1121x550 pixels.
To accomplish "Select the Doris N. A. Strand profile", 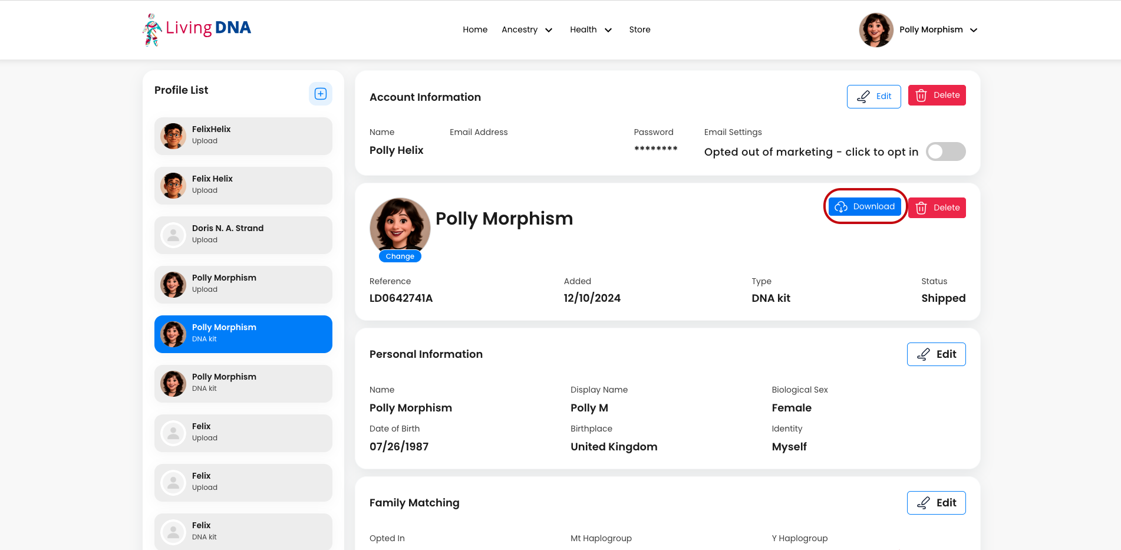I will pyautogui.click(x=243, y=235).
